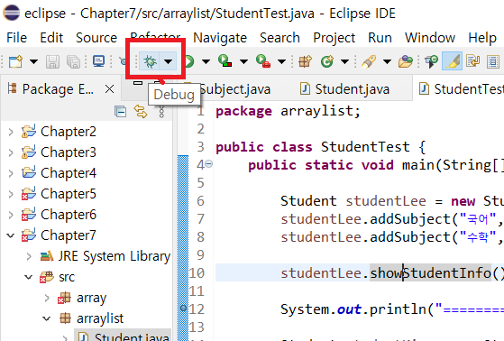Image resolution: width=504 pixels, height=341 pixels.
Task: Toggle breakpoint marker at line 12
Action: 184,309
